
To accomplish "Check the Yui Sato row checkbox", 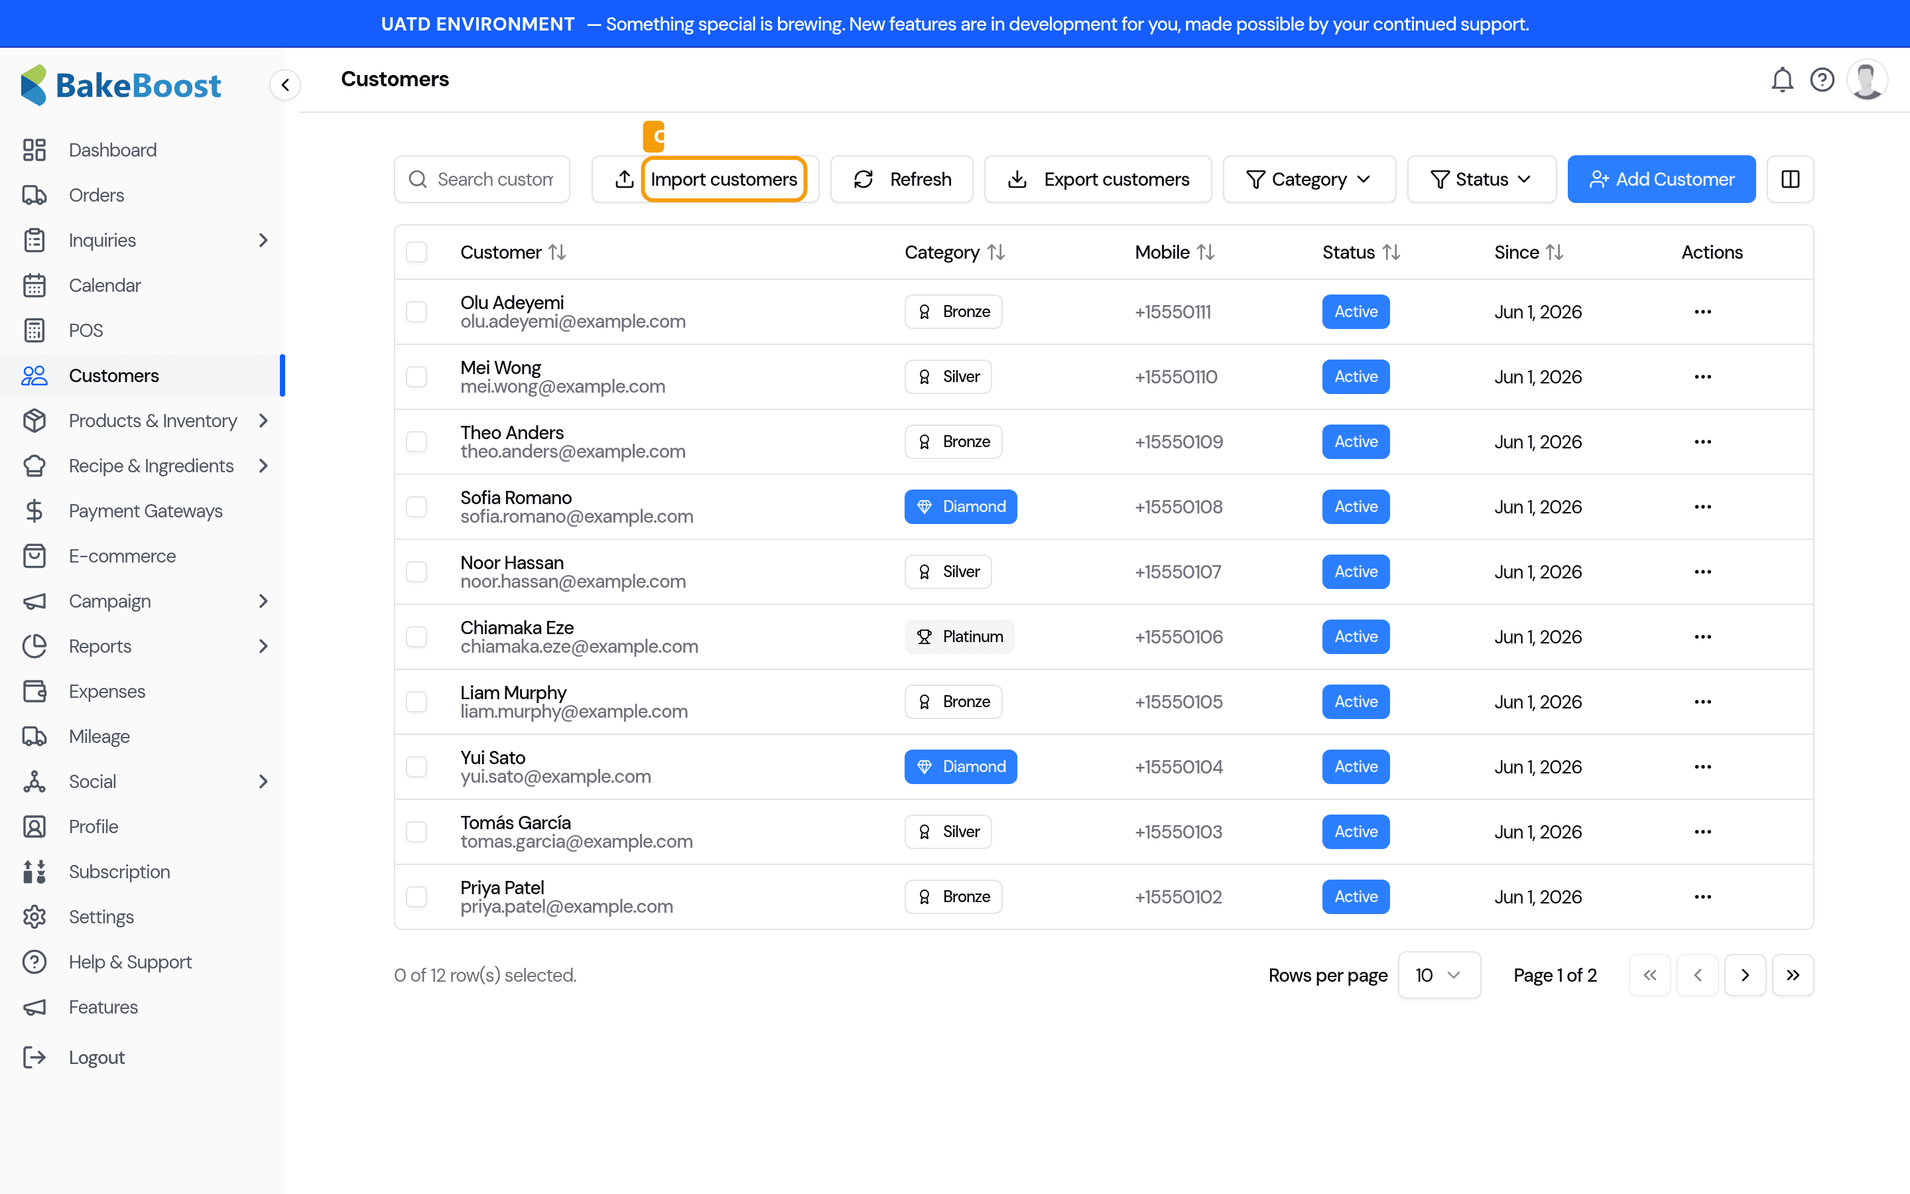I will 416,767.
